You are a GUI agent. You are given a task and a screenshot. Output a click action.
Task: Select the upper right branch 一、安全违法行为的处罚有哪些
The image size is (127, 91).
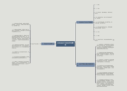(85, 22)
